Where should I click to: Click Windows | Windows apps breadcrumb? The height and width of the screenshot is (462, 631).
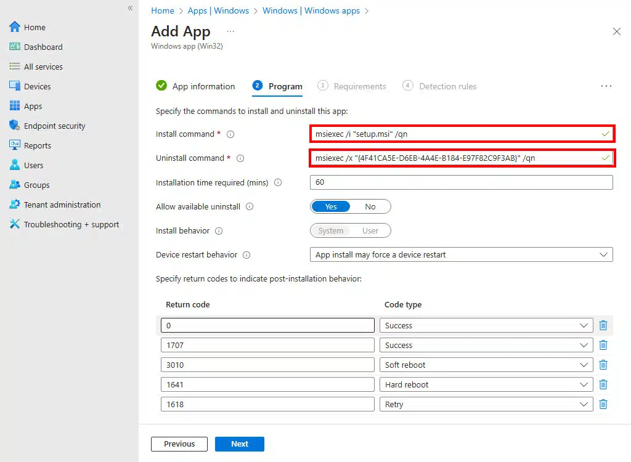(x=311, y=11)
